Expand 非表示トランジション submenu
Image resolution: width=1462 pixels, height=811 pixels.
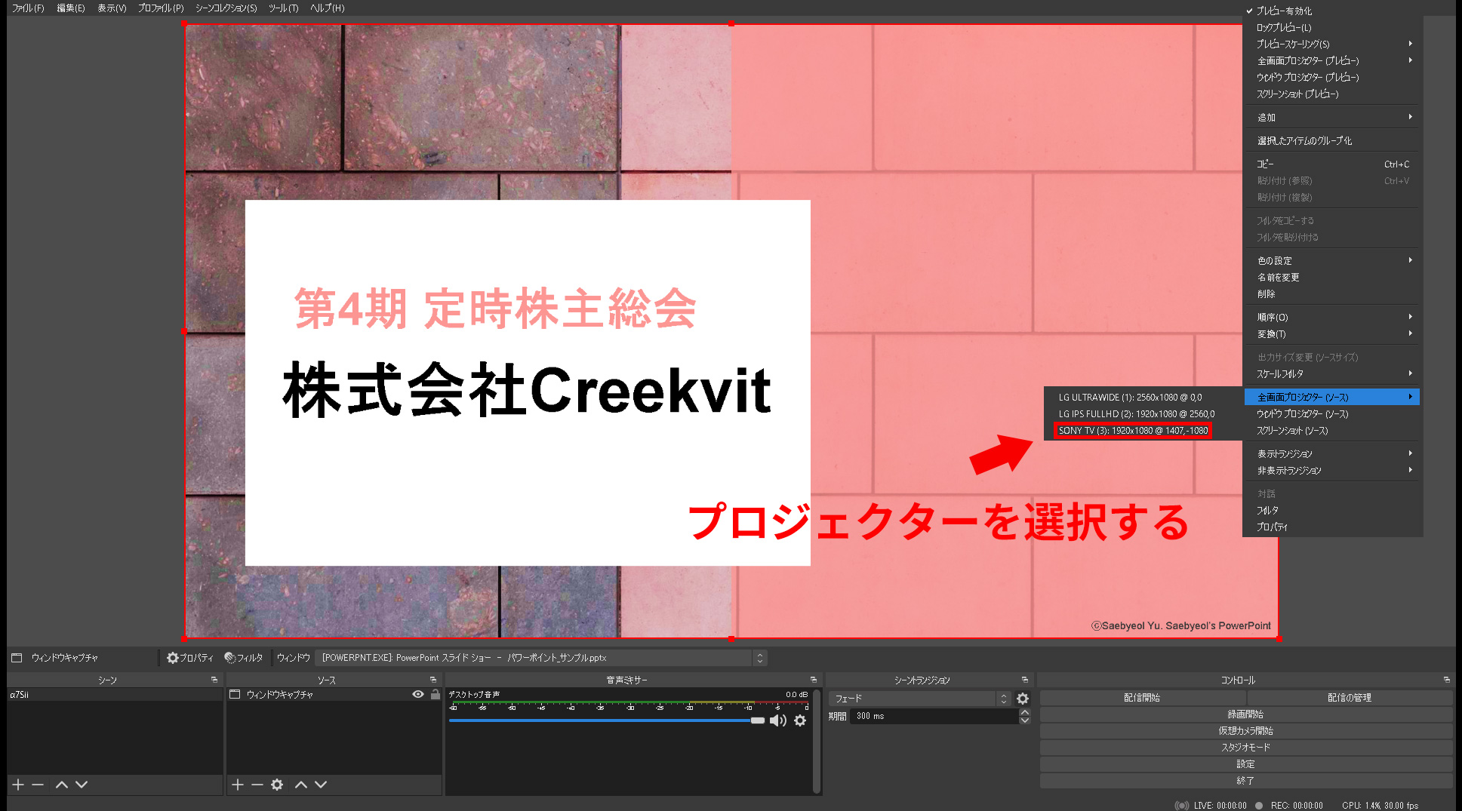[x=1331, y=470]
